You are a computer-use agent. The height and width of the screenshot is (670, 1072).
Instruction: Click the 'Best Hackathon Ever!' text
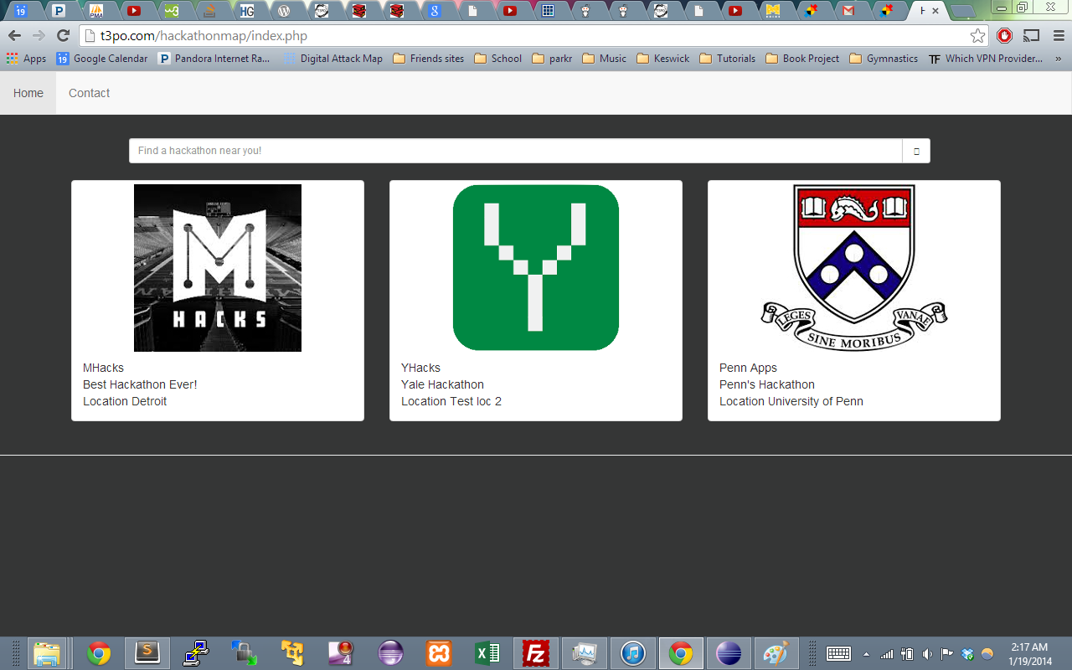(x=140, y=384)
